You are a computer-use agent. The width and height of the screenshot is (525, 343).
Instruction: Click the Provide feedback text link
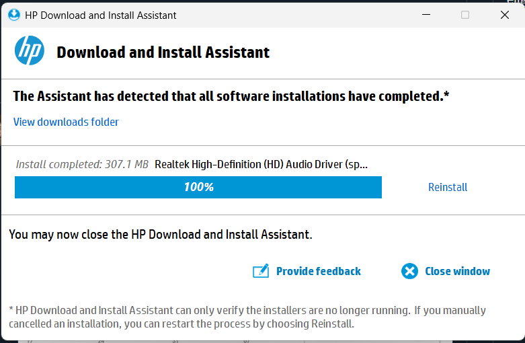pyautogui.click(x=319, y=271)
